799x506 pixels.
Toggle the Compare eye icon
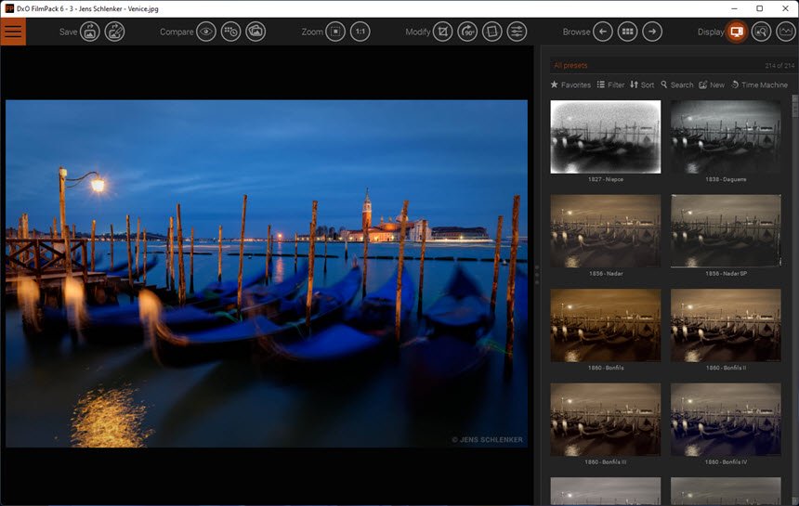tap(206, 32)
